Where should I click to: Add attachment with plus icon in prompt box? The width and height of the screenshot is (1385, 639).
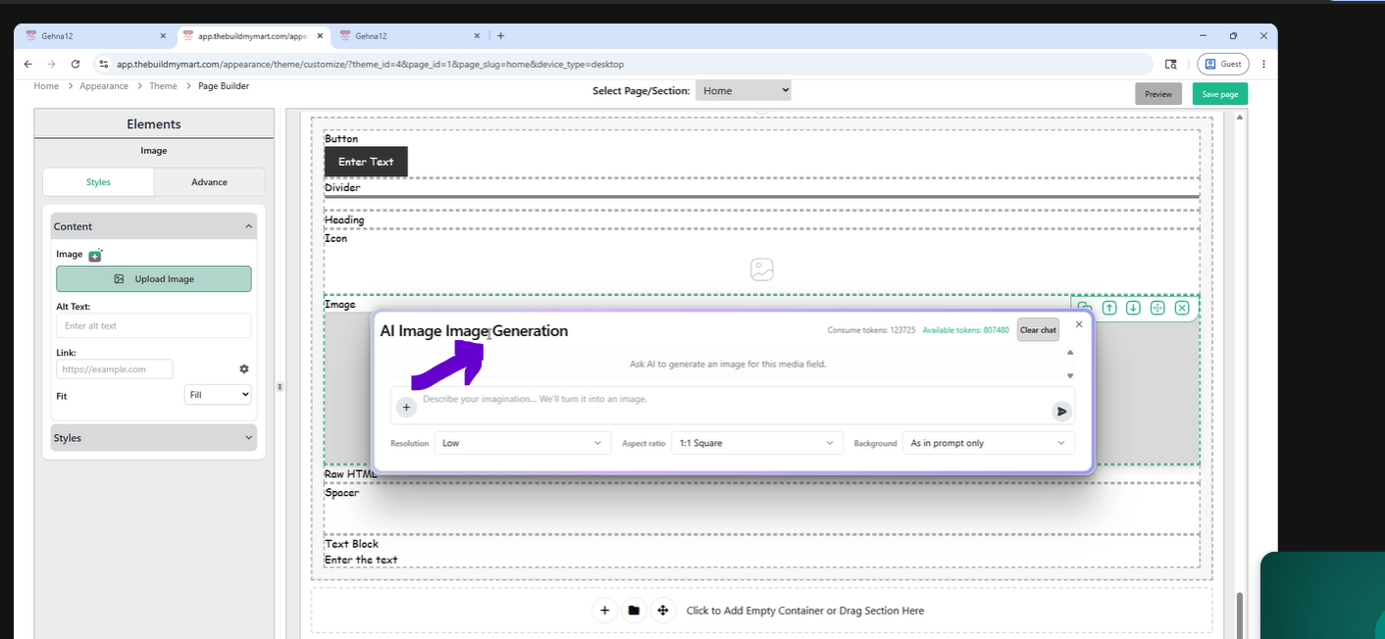tap(406, 407)
